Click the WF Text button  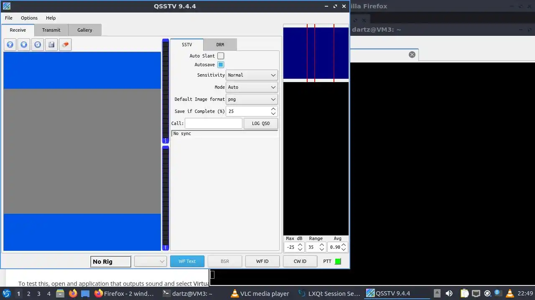point(187,261)
